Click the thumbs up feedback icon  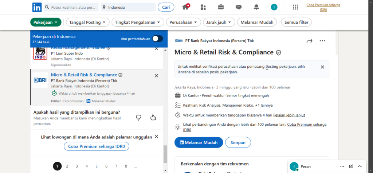[153, 117]
